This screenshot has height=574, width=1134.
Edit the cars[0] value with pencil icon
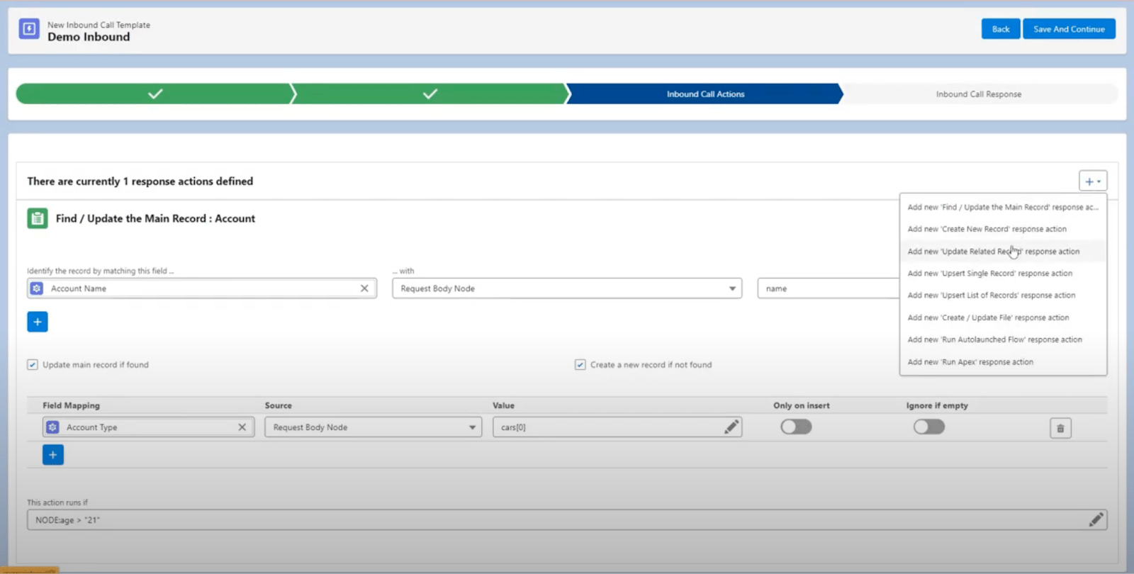click(731, 427)
